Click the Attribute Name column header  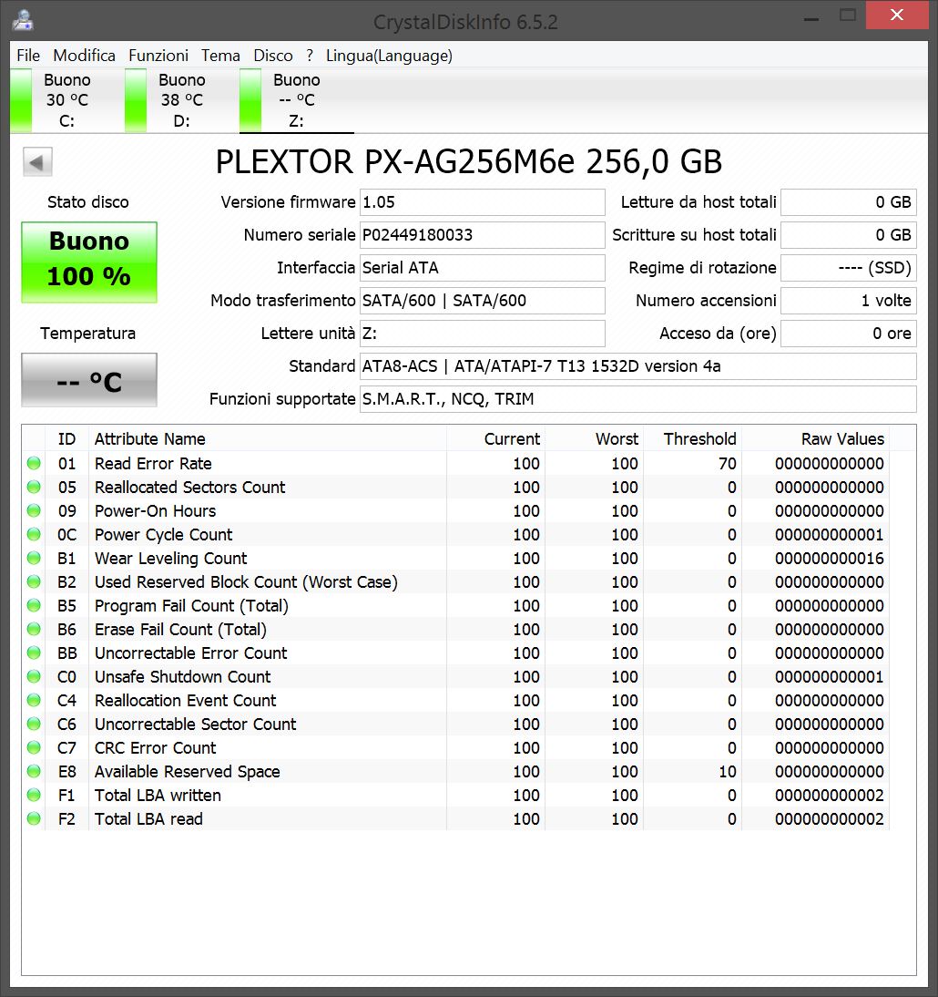tap(268, 439)
